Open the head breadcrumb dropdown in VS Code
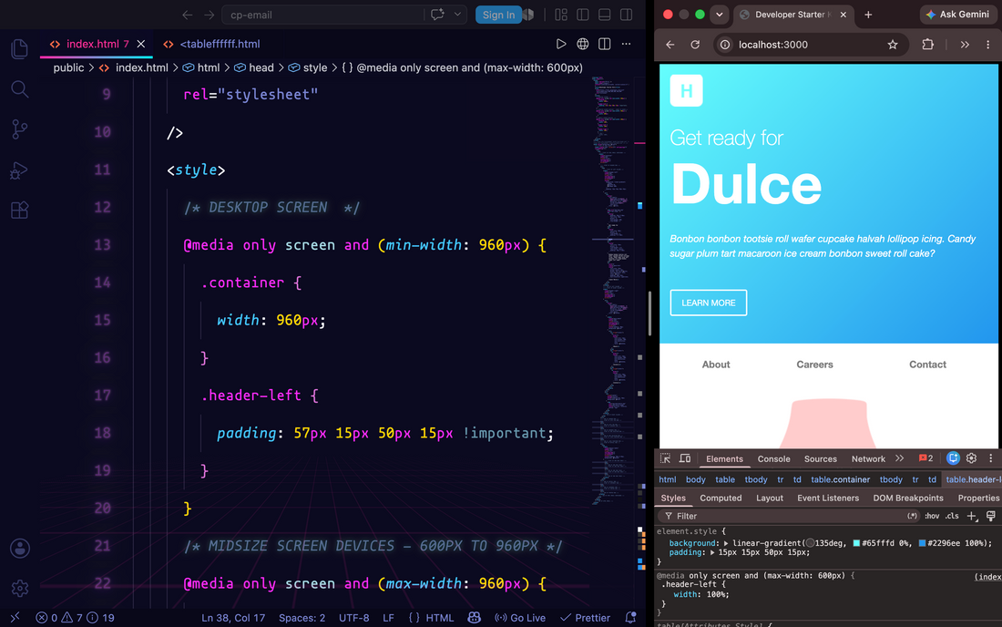1002x627 pixels. click(254, 67)
